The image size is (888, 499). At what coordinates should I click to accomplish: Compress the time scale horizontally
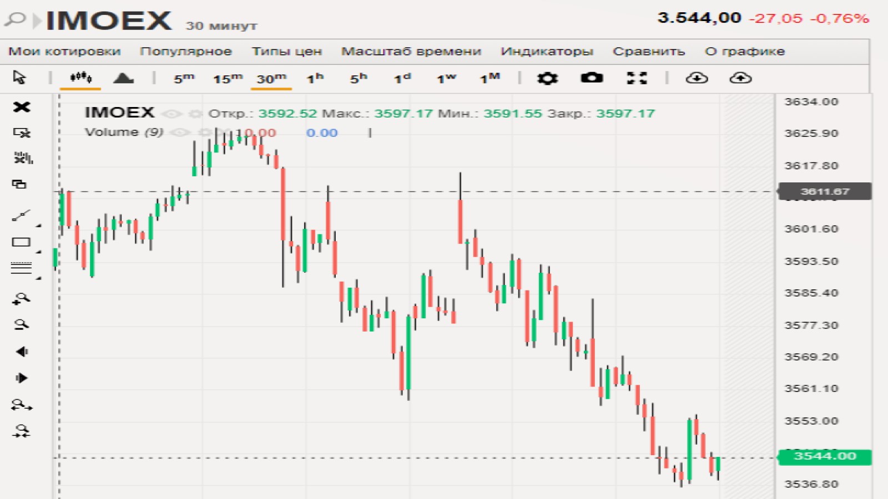[21, 431]
